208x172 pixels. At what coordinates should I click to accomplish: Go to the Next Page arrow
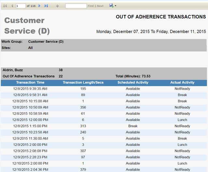tap(39, 6)
